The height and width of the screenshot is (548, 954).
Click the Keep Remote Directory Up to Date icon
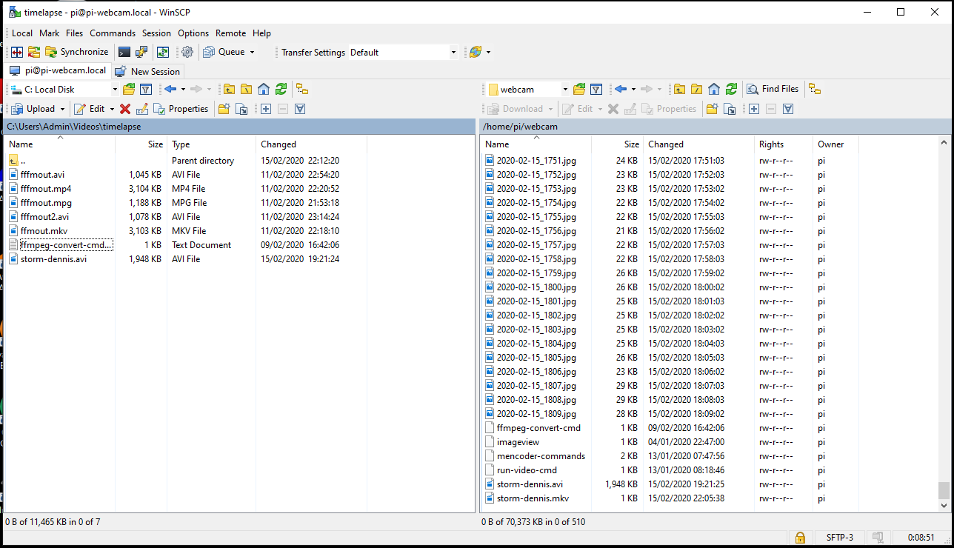tap(163, 52)
